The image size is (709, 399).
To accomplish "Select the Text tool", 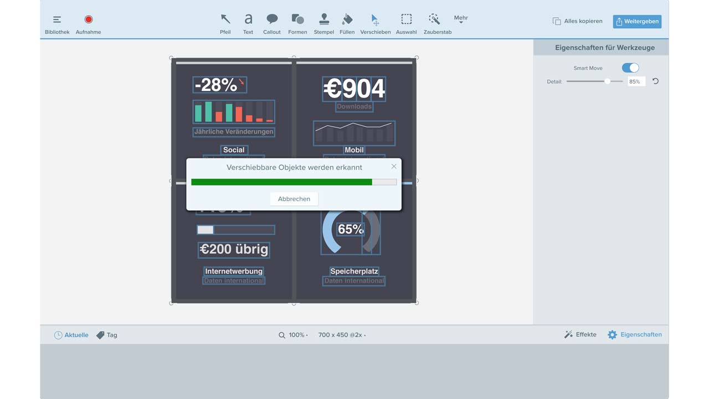I will tap(248, 24).
